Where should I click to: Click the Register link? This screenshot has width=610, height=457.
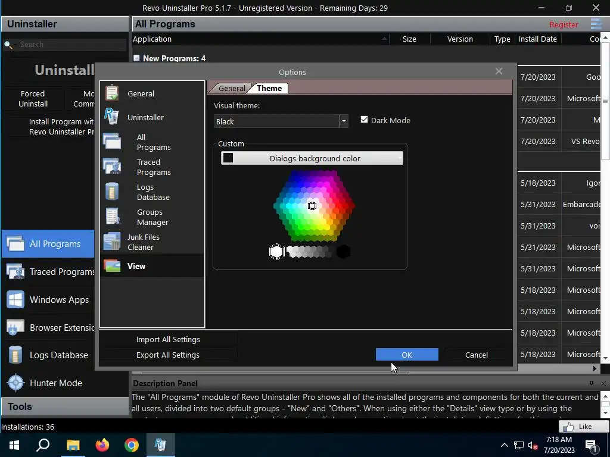coord(564,24)
